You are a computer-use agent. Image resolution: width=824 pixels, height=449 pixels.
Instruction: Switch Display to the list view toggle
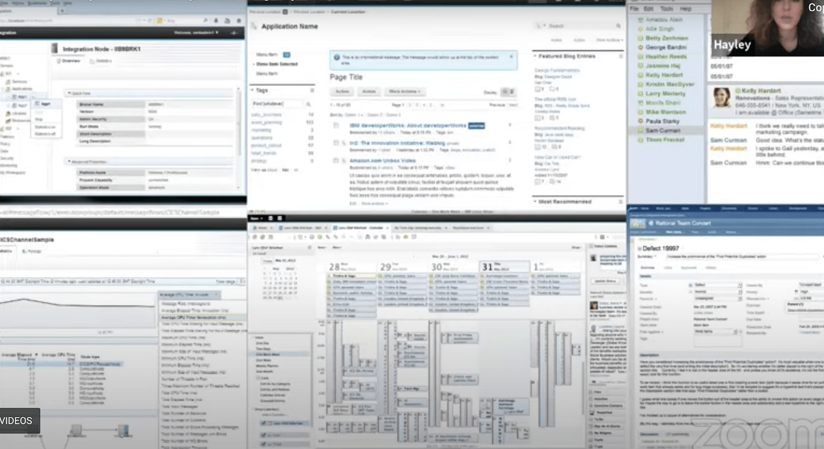pos(512,92)
